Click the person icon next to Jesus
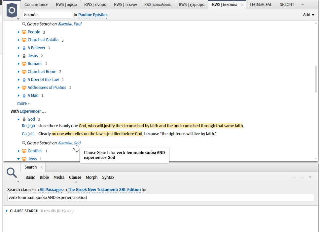The height and width of the screenshot is (232, 319). (24, 56)
